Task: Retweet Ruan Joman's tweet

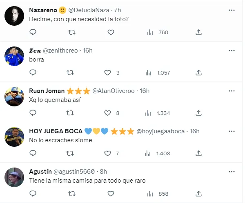Action: (71, 113)
